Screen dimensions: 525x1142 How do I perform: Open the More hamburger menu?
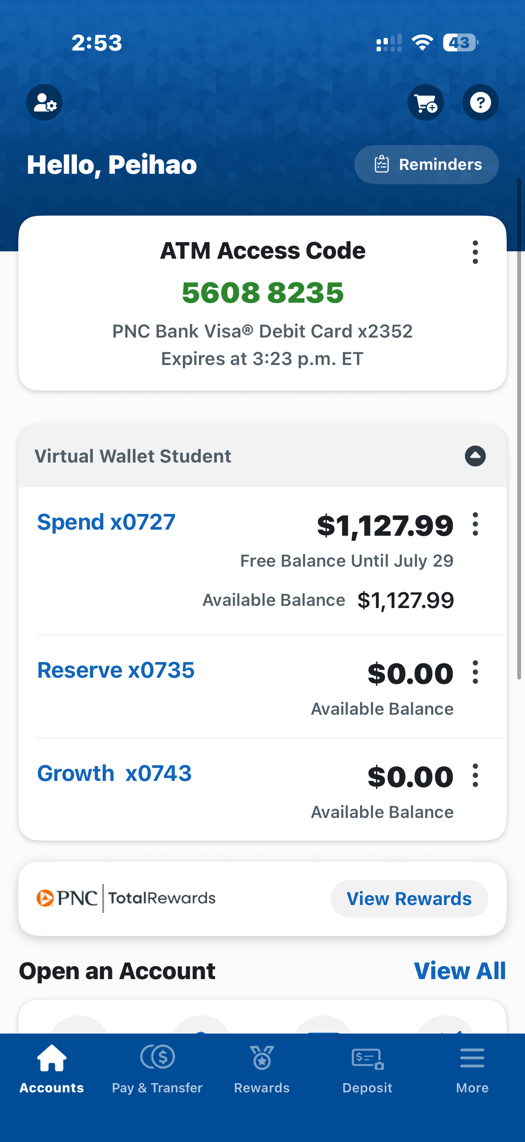472,1069
